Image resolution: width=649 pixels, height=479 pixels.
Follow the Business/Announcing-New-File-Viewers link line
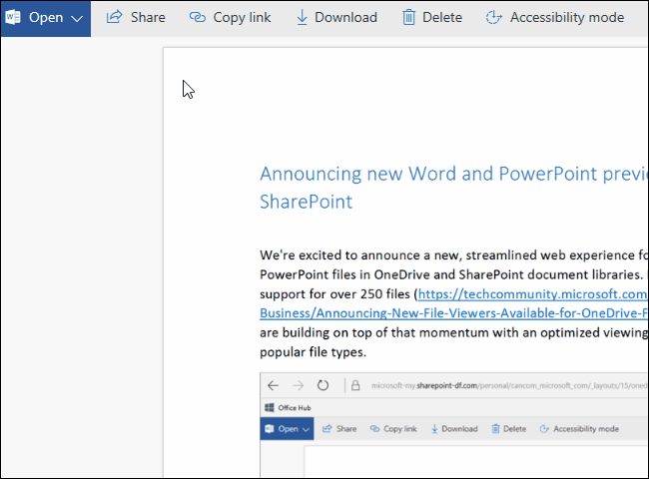[453, 313]
